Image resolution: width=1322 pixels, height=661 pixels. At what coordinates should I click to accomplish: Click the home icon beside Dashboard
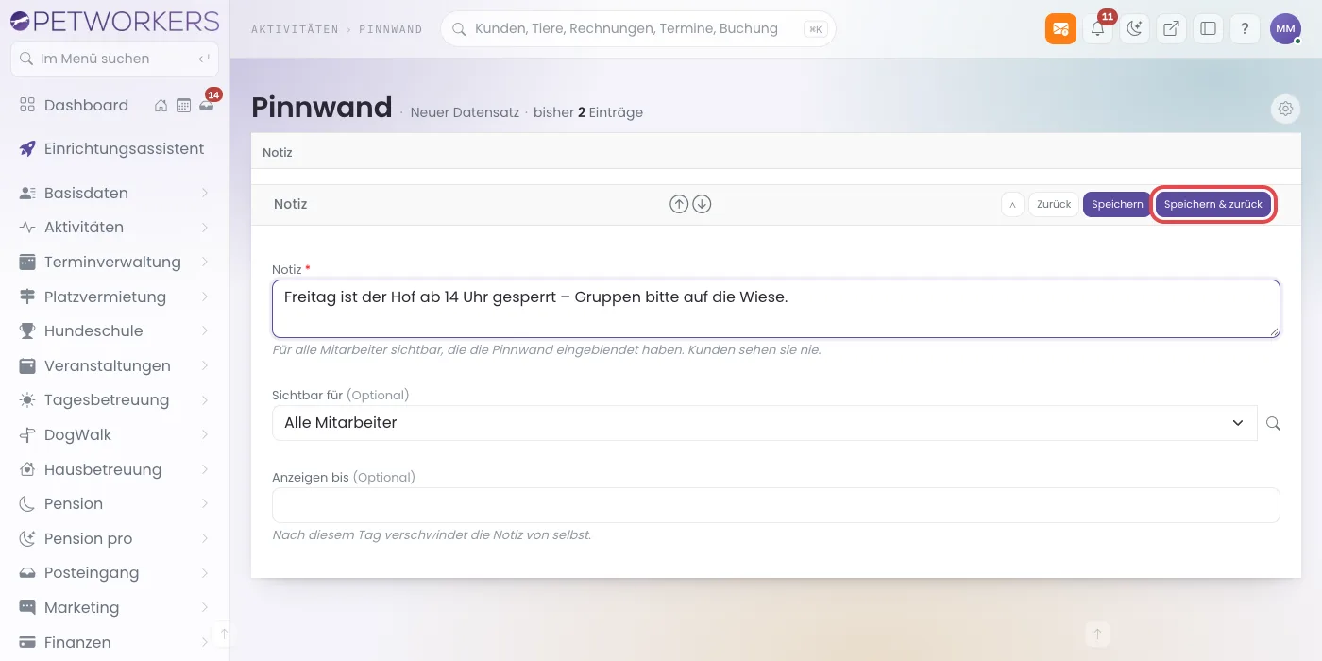pos(161,106)
